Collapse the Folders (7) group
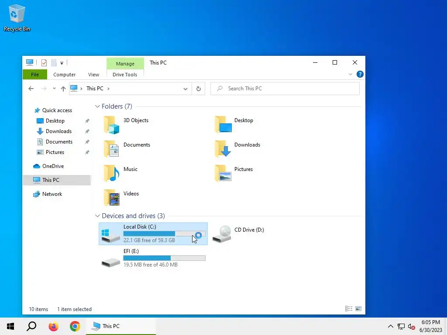 [97, 106]
